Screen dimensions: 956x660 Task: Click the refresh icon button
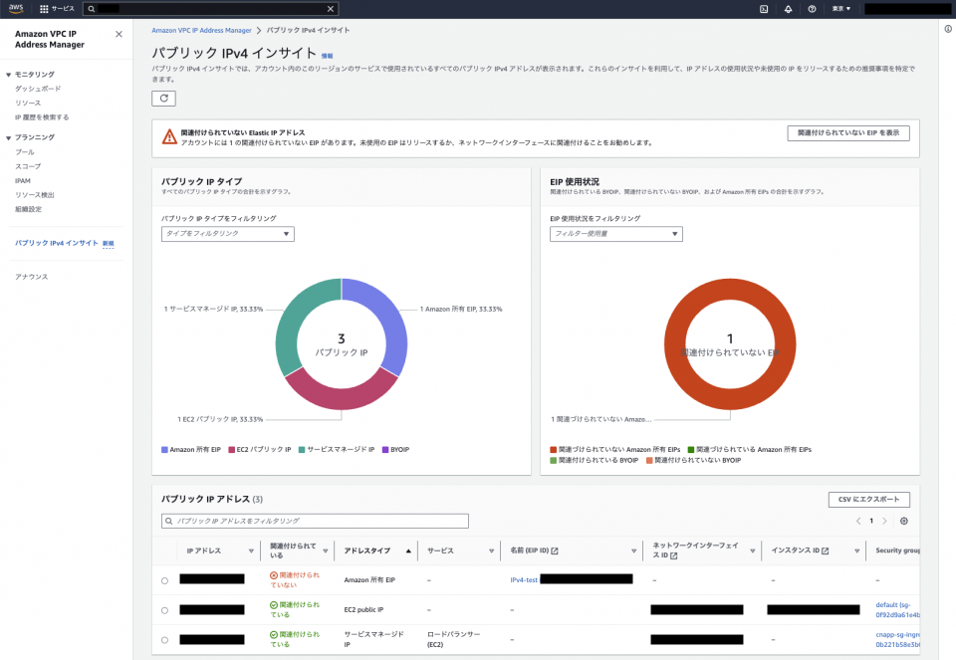coord(163,99)
